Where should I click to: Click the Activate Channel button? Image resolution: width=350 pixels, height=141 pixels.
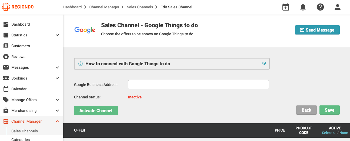click(x=96, y=111)
